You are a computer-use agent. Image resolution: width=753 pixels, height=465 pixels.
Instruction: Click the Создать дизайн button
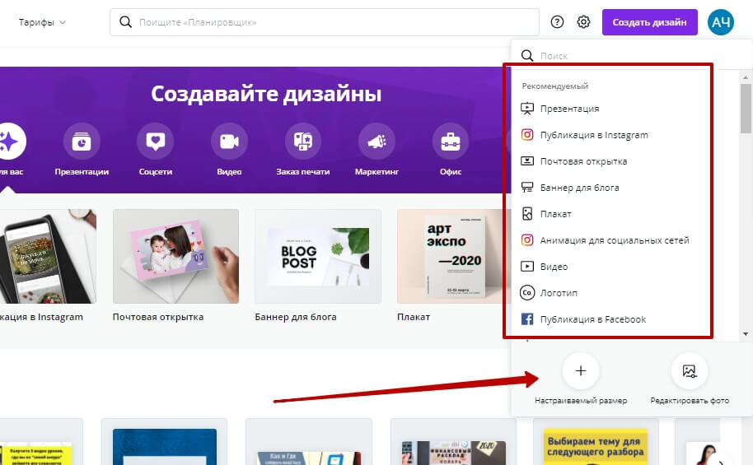650,22
